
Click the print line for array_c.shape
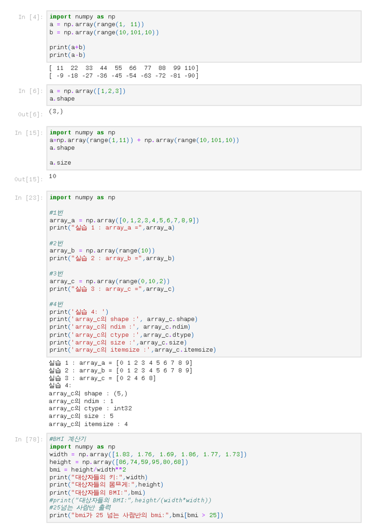coord(123,319)
